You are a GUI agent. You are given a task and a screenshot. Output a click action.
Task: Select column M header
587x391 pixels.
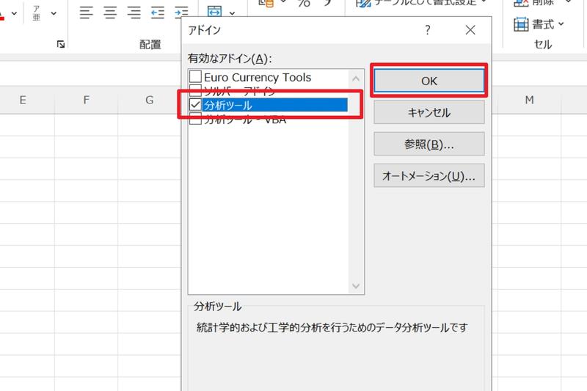click(x=529, y=100)
